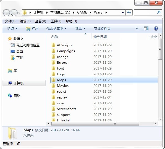
Task: Select the Font folder icon
Action: pyautogui.click(x=53, y=68)
